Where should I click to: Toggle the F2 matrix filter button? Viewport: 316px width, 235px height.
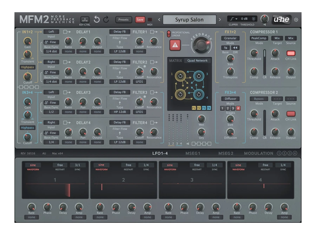click(x=199, y=108)
